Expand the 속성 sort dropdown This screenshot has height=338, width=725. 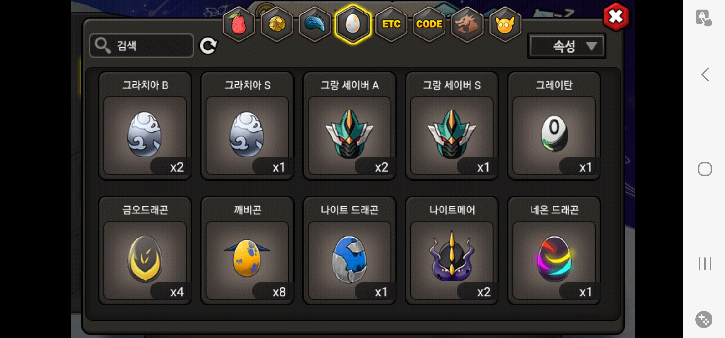(567, 46)
